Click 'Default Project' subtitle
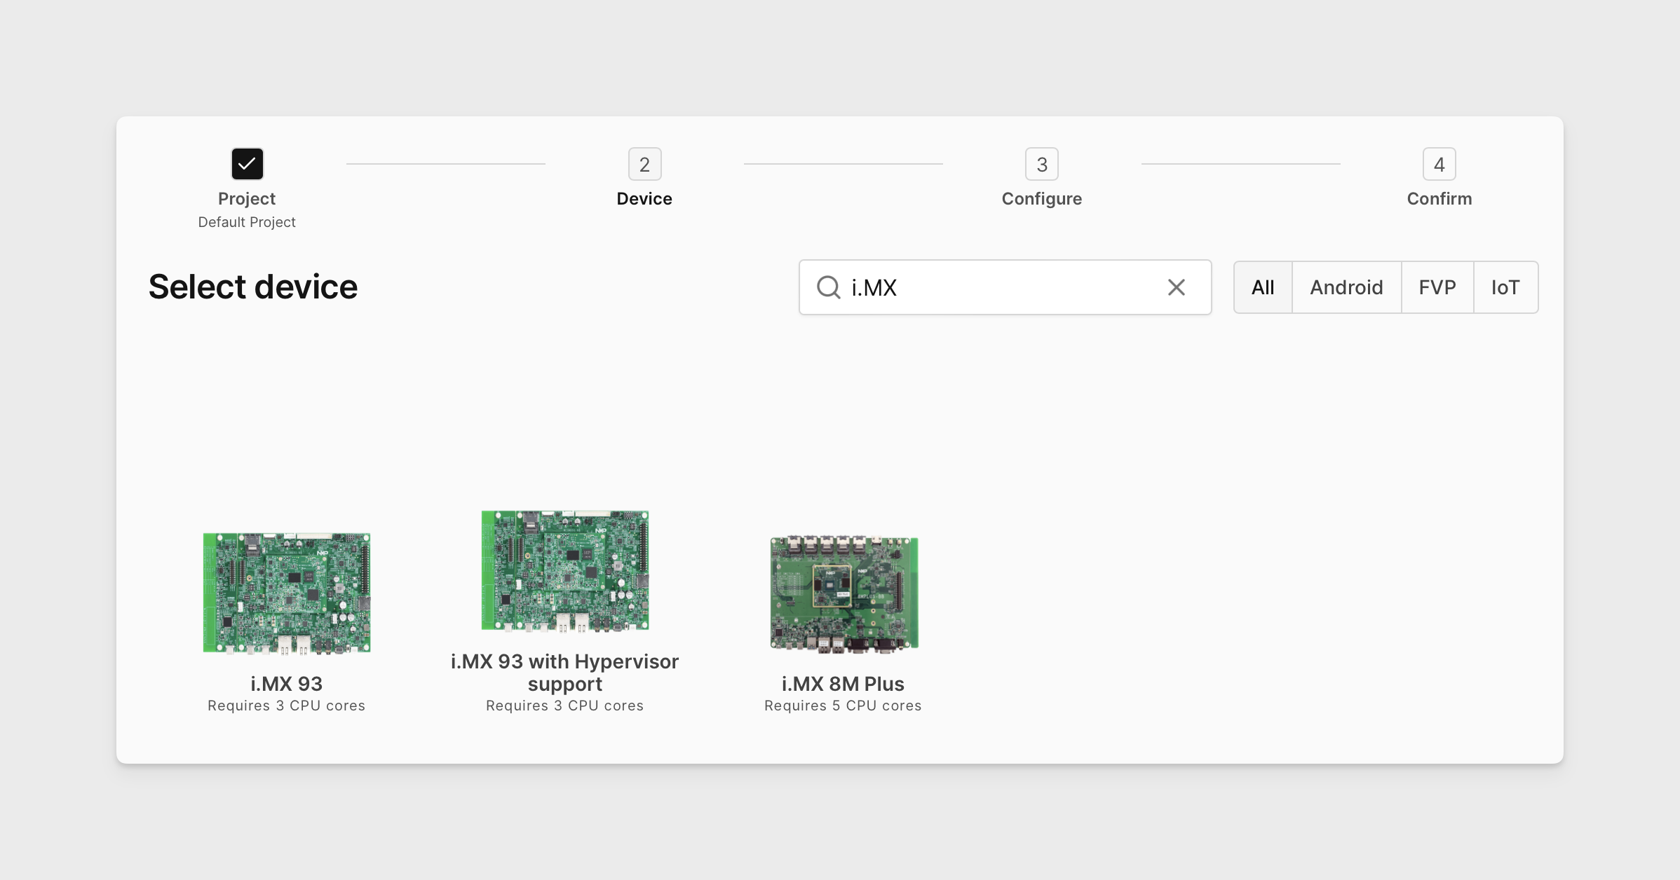The width and height of the screenshot is (1680, 880). click(x=247, y=222)
